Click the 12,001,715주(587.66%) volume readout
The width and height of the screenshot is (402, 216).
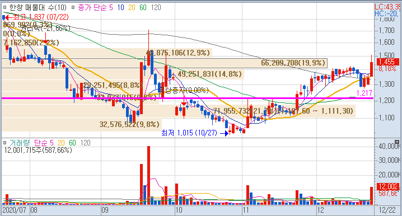click(38, 150)
